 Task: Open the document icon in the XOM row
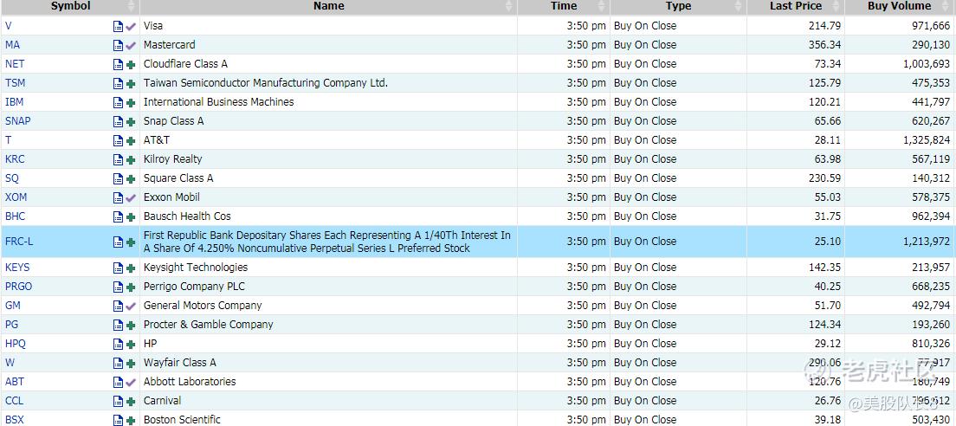click(x=118, y=197)
